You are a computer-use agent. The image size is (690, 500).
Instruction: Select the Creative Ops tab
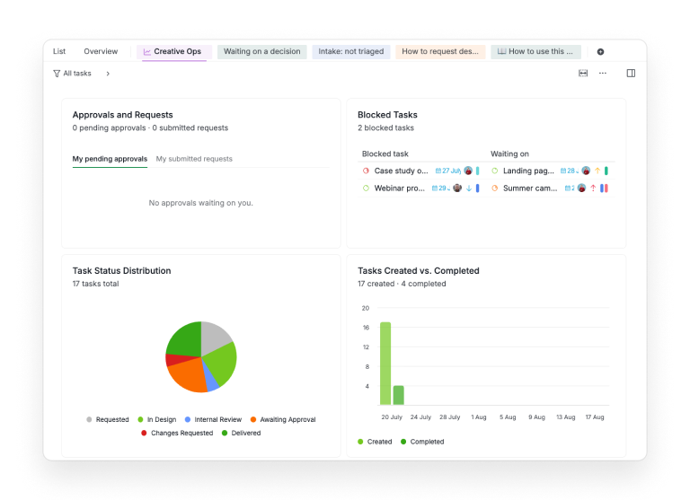pyautogui.click(x=174, y=51)
